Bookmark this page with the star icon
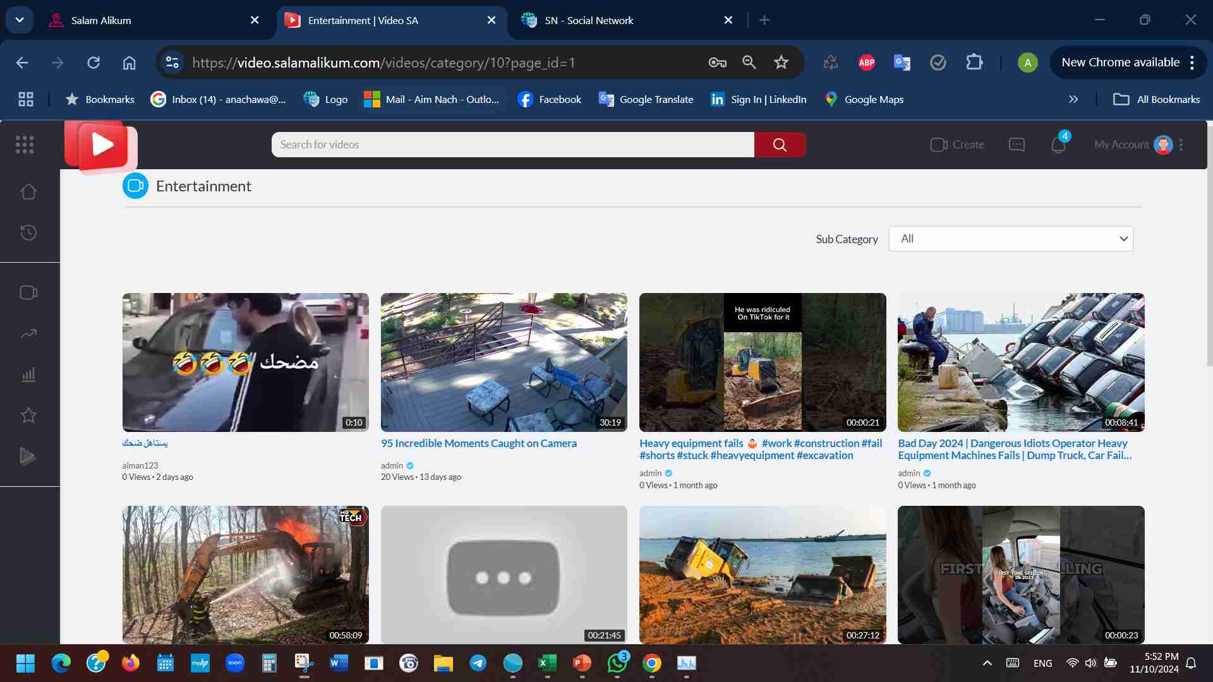Viewport: 1213px width, 682px height. click(x=782, y=63)
